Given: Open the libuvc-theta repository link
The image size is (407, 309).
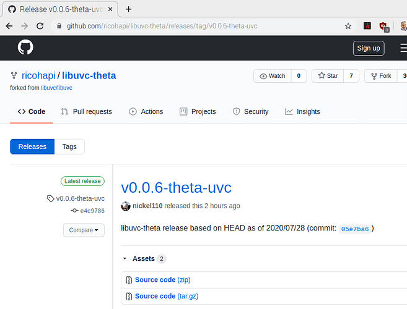Looking at the screenshot, I should (89, 75).
